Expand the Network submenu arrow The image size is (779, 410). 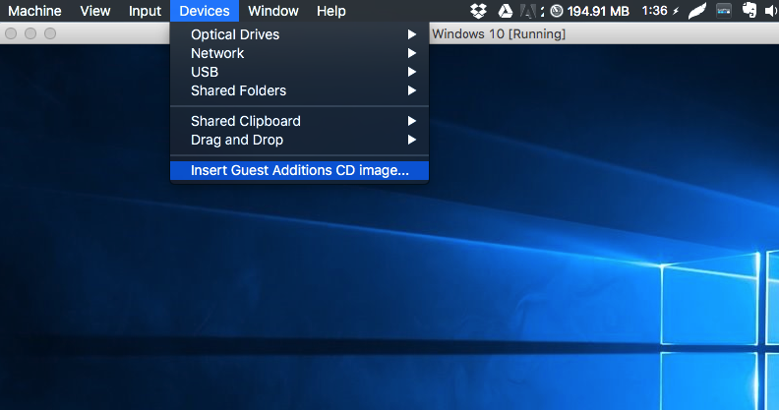point(412,53)
